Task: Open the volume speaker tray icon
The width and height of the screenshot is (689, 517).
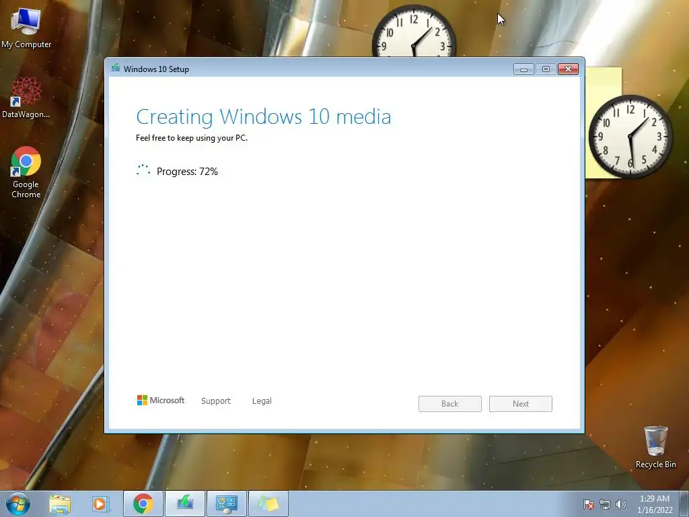Action: pos(621,504)
